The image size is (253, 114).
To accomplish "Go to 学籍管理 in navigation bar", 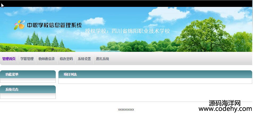I will click(27, 59).
